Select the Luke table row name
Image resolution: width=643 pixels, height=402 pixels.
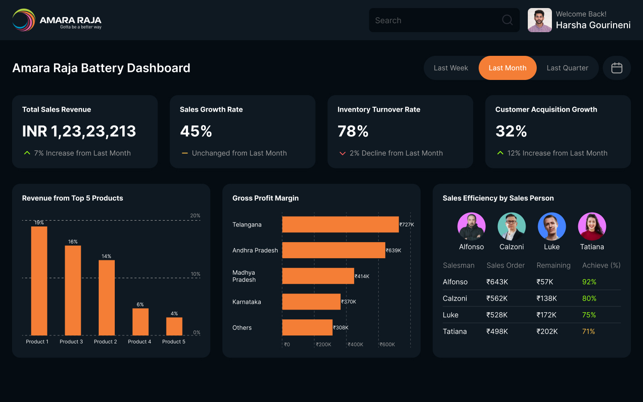(x=451, y=315)
